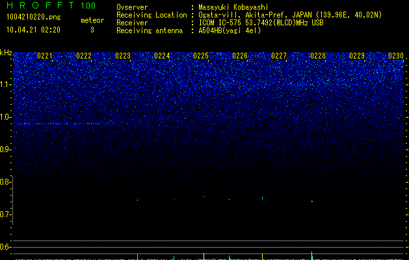Select the filename 1004210220.png
Screen dimensions: 409x260
click(34, 17)
